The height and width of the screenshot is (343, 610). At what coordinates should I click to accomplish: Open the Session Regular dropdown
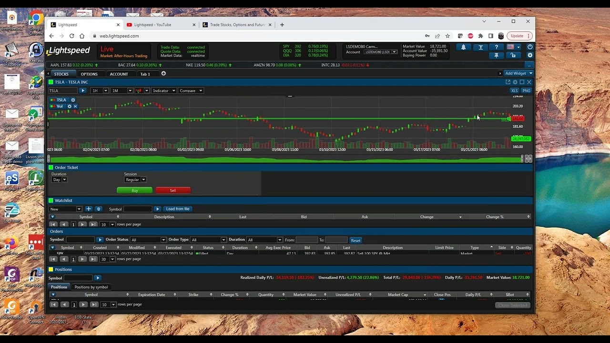tap(135, 180)
